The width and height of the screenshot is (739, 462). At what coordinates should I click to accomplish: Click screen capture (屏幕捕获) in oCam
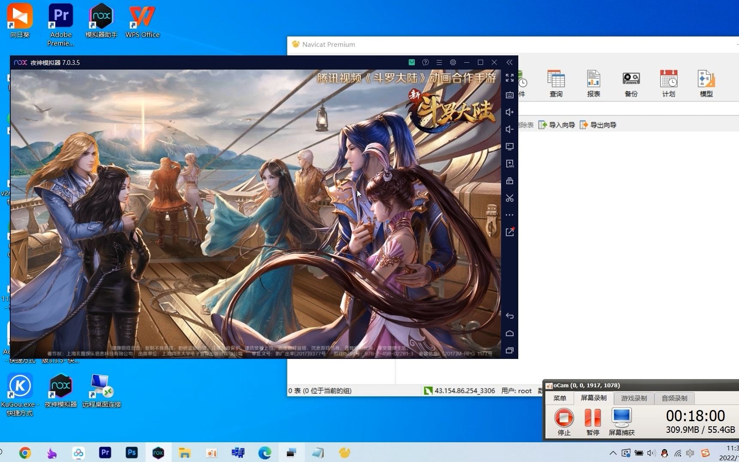tap(622, 422)
